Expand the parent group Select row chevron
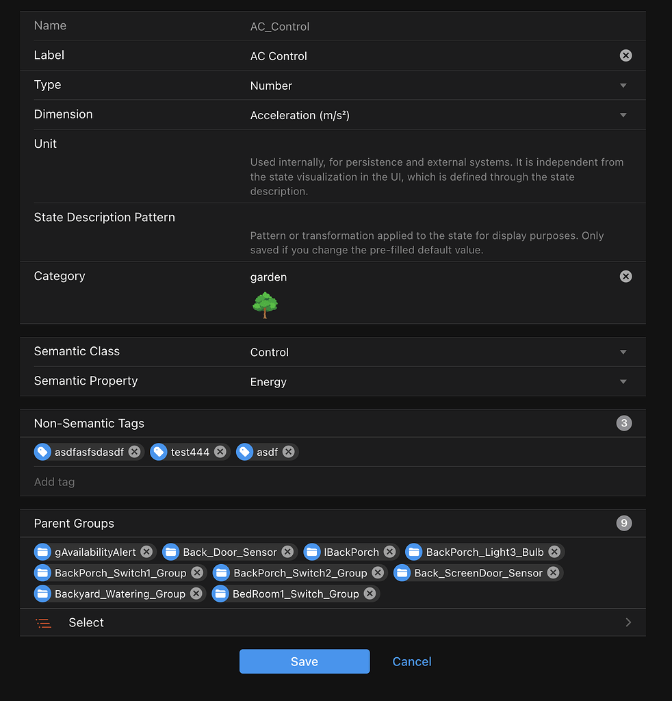Viewport: 672px width, 701px height. pos(628,622)
